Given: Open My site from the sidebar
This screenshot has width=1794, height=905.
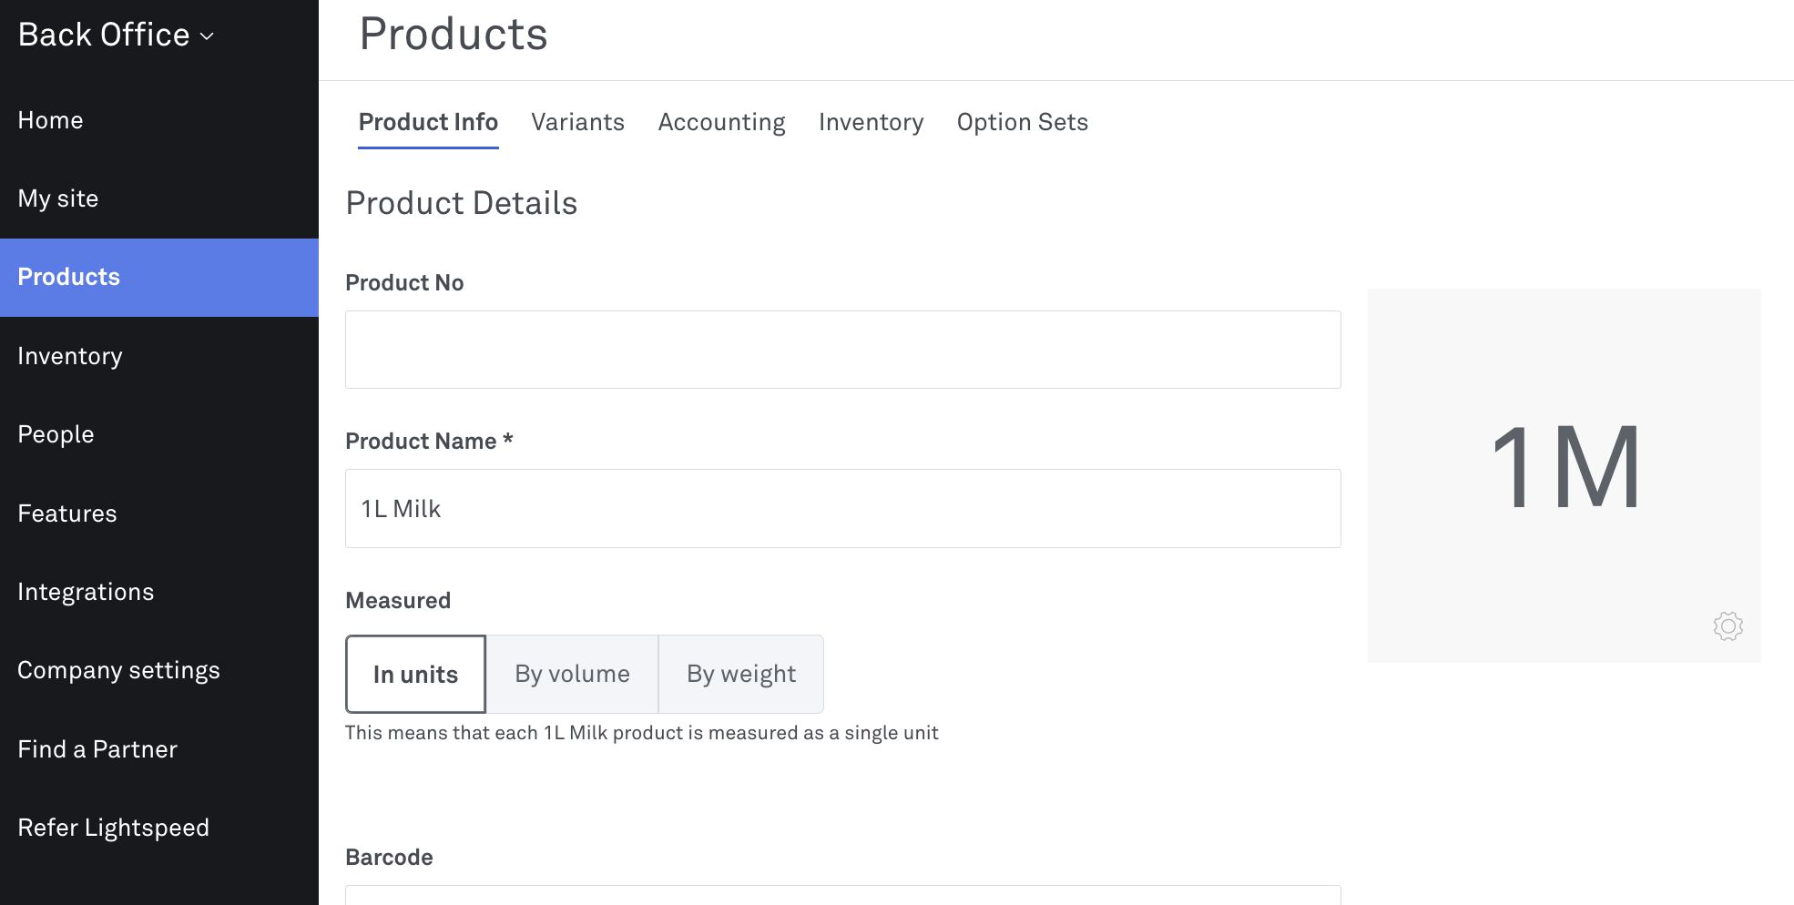Looking at the screenshot, I should click(58, 198).
